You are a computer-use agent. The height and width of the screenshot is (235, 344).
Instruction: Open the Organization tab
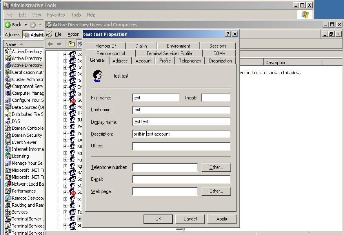[x=220, y=61]
